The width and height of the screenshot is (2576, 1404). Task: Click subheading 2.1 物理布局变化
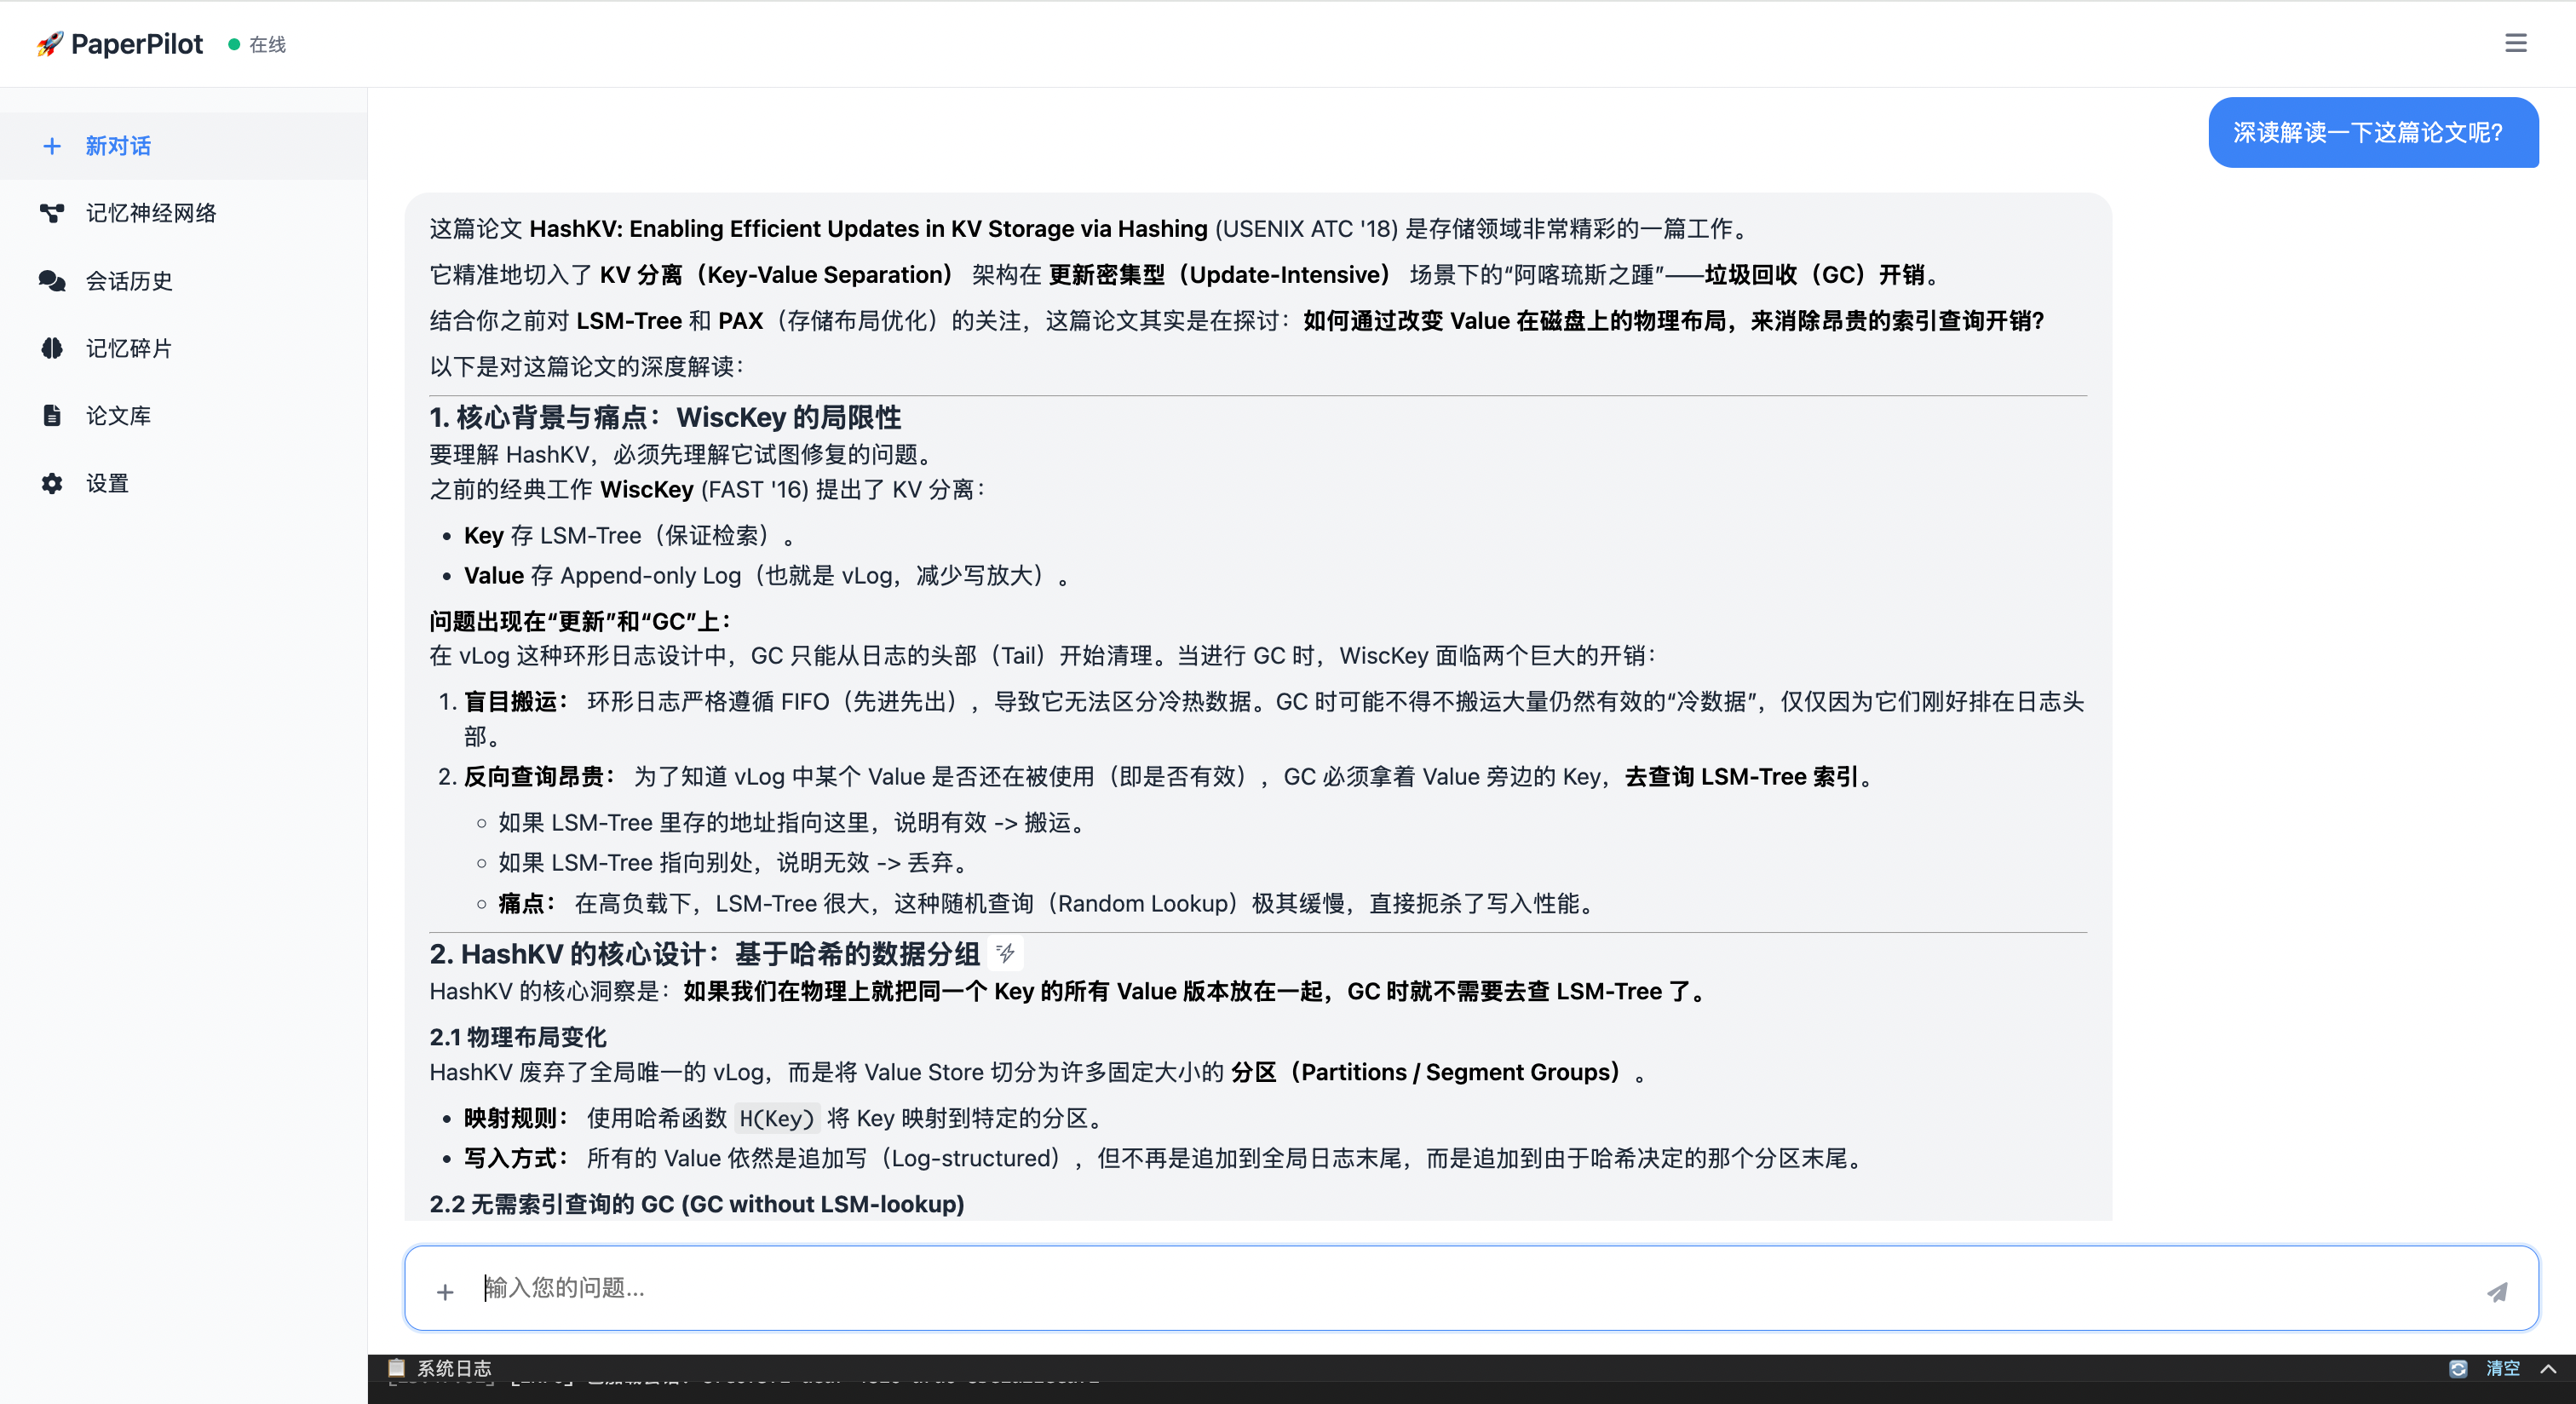[x=518, y=1037]
